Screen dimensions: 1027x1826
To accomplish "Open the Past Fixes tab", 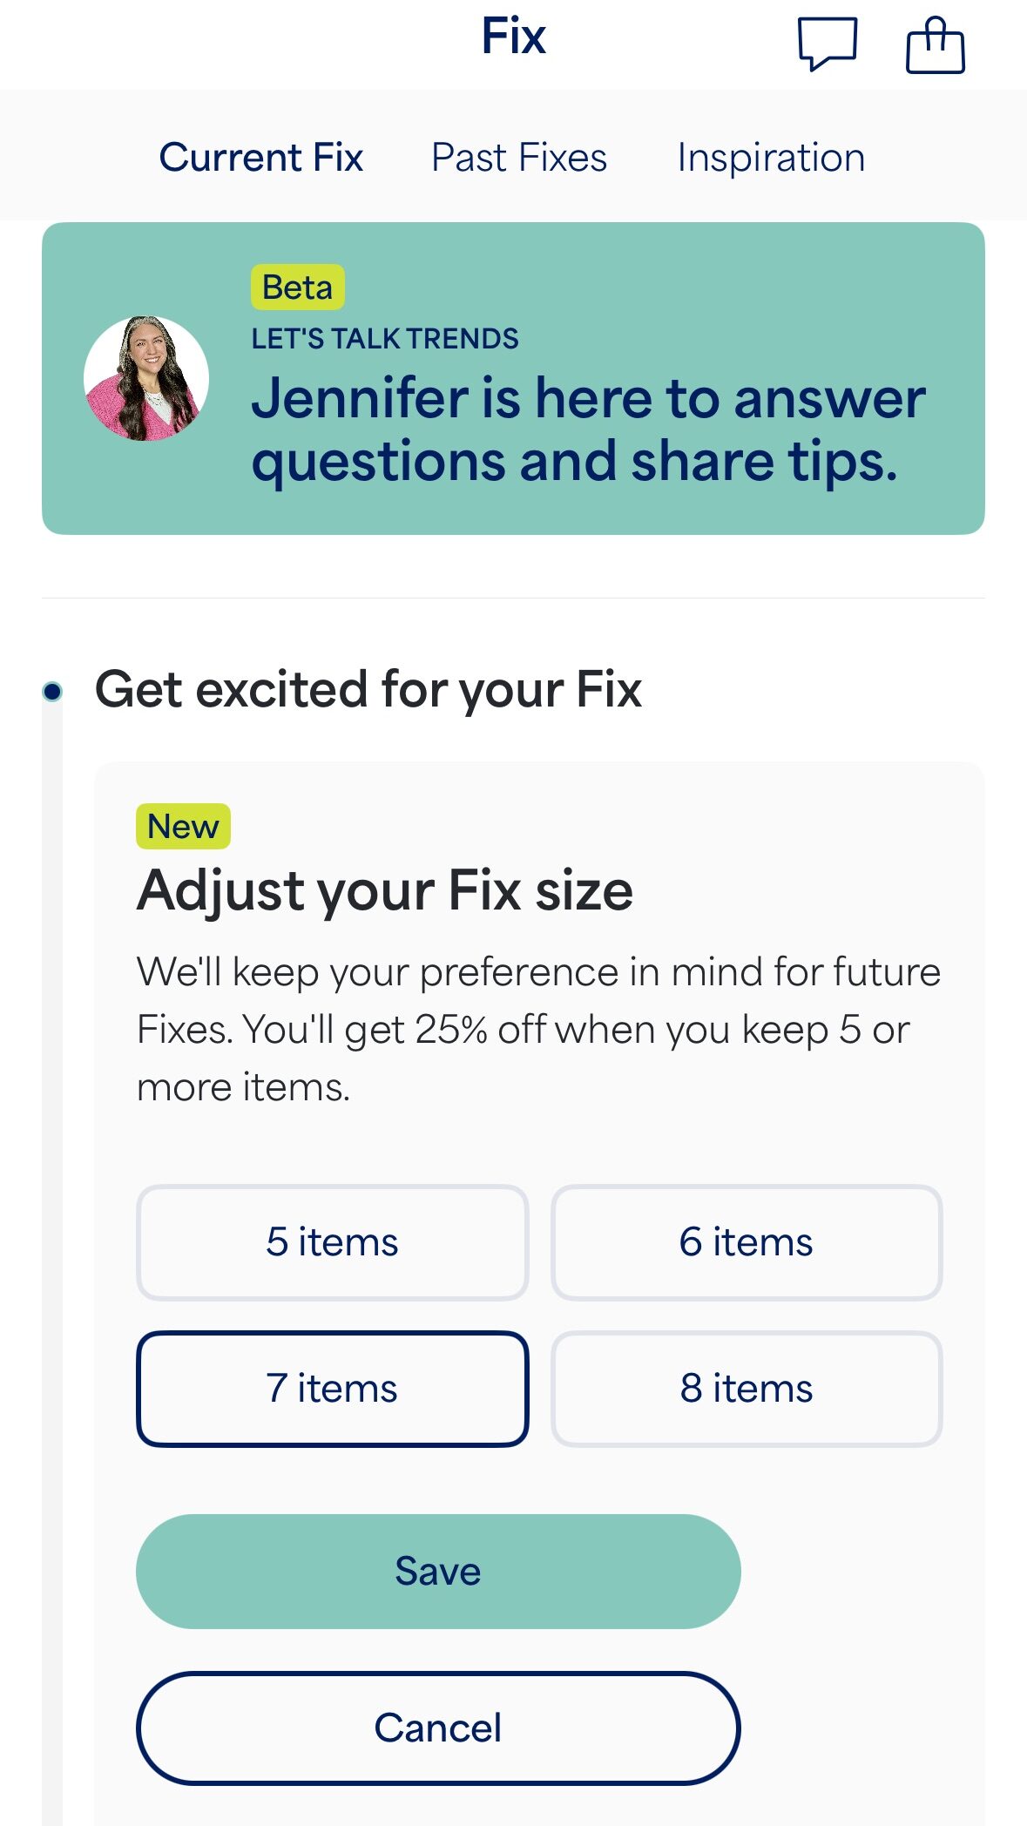I will click(x=519, y=158).
